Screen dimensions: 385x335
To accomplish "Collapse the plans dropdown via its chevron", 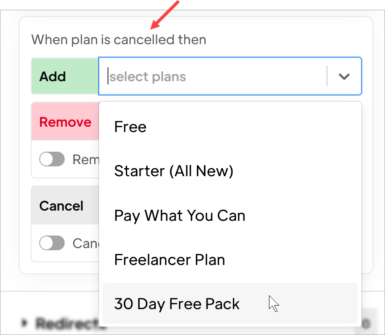I will point(344,76).
